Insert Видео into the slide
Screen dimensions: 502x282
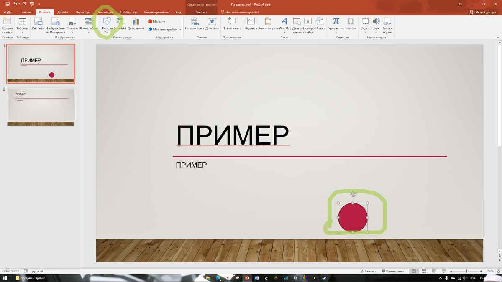(365, 25)
